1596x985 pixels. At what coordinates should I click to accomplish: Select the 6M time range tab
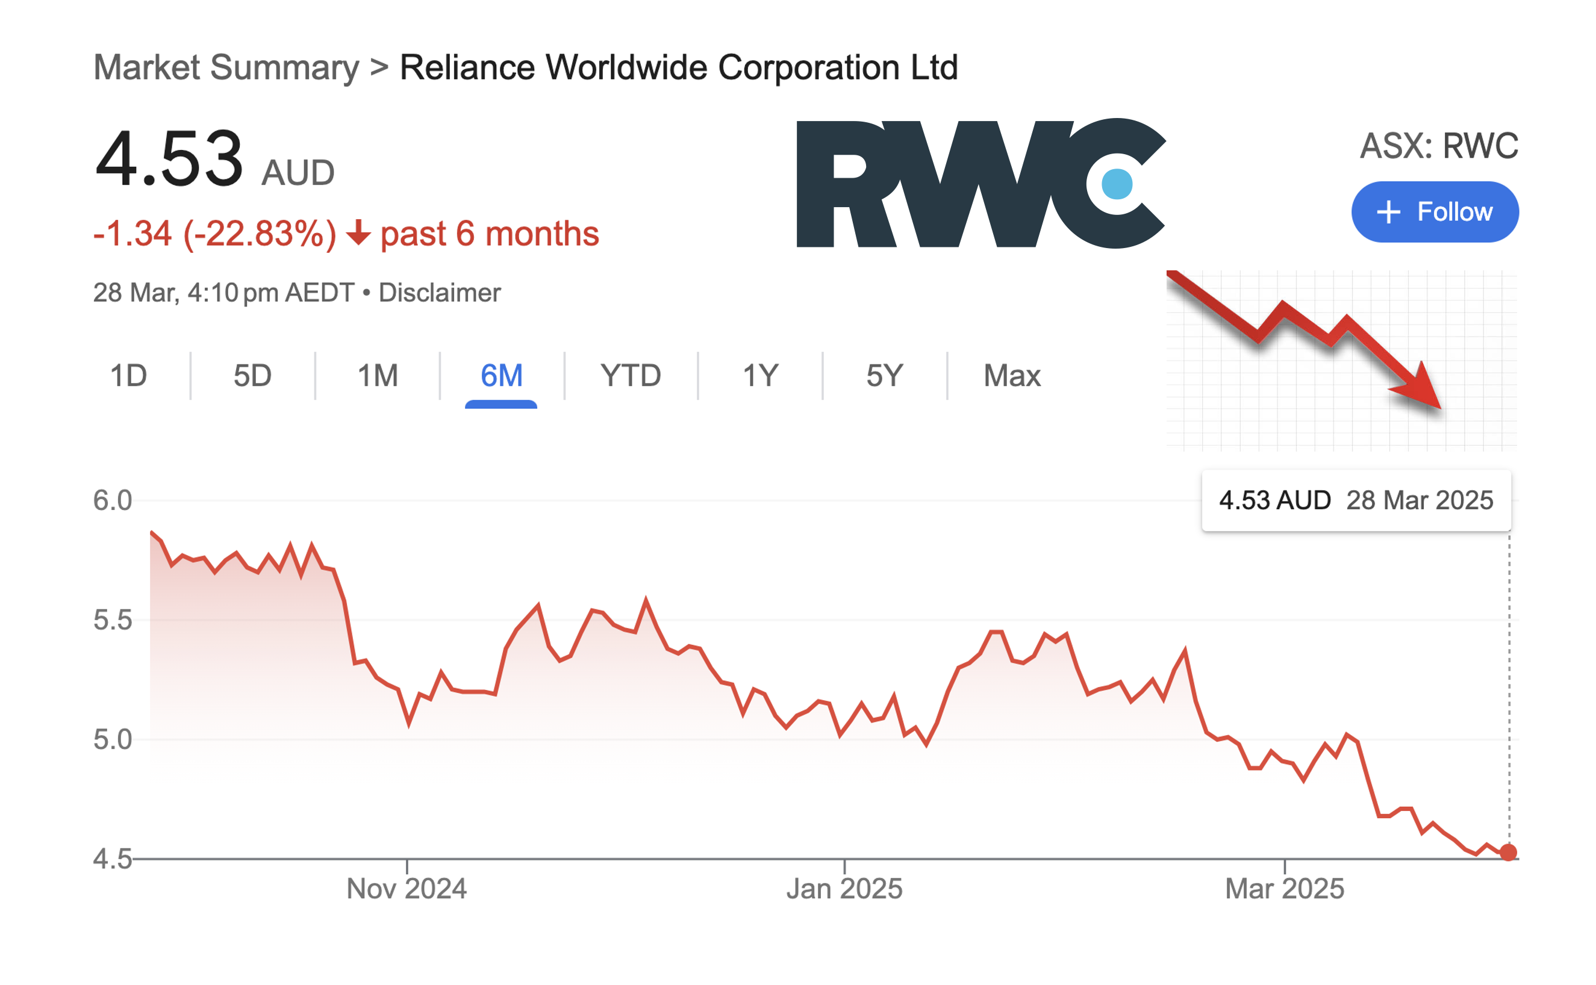[501, 376]
